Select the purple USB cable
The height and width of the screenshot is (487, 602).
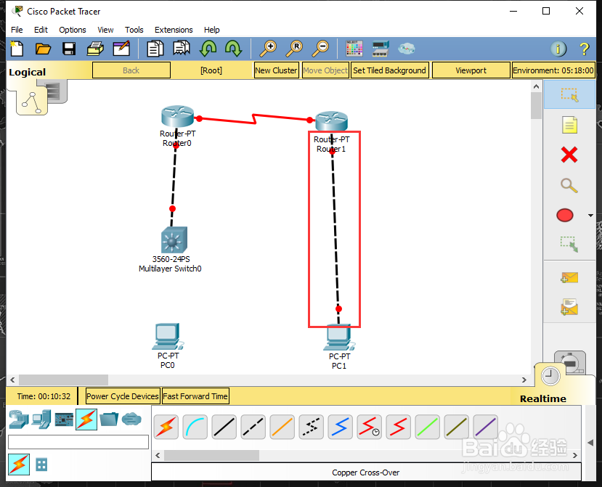click(x=485, y=427)
